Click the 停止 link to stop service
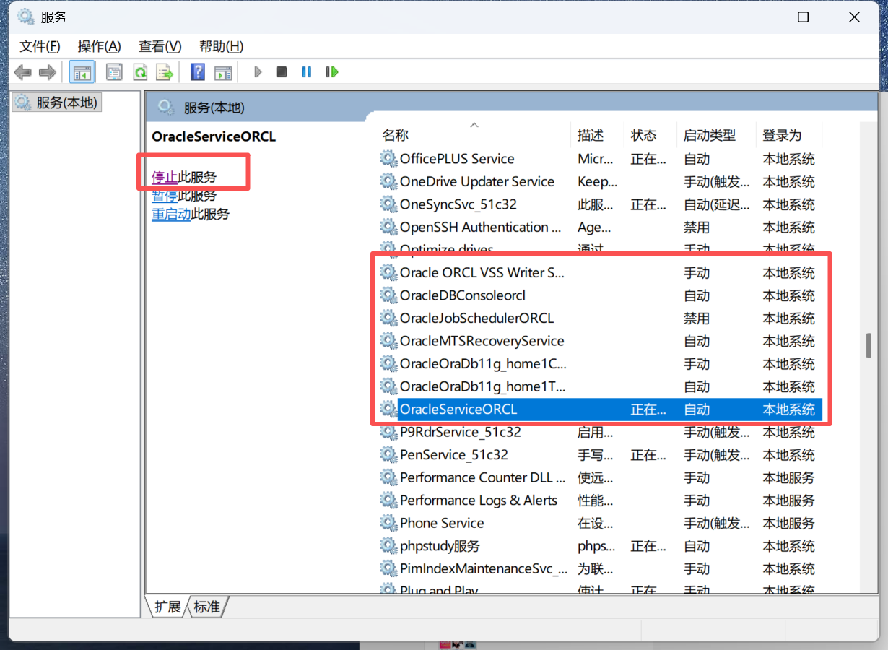 (x=165, y=177)
